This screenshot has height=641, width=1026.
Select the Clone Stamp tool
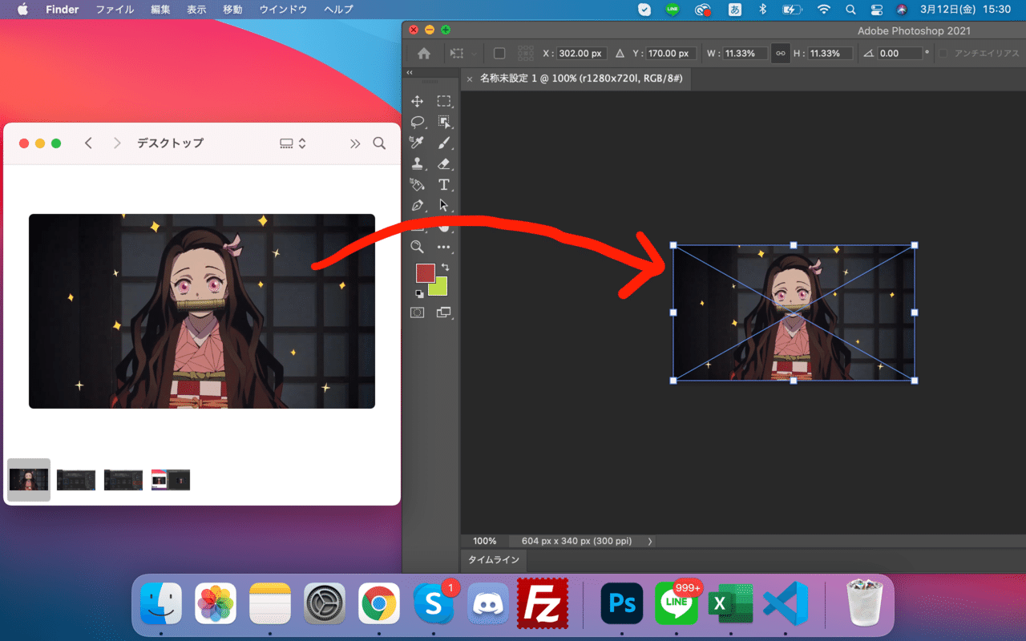tap(417, 163)
